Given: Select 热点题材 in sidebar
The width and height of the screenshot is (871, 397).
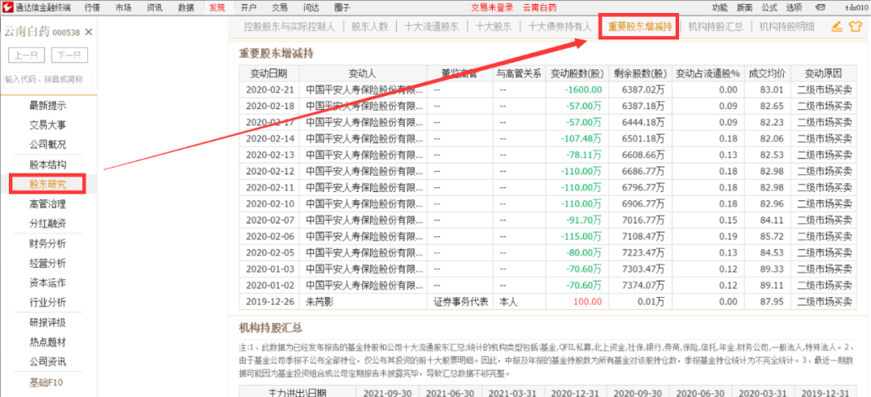Looking at the screenshot, I should [48, 342].
